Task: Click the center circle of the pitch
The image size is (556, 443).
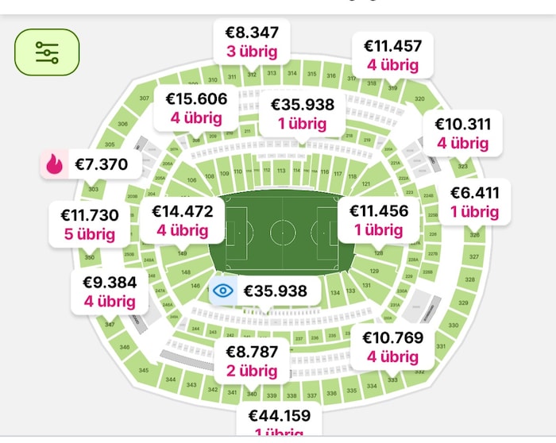Action: coord(283,233)
